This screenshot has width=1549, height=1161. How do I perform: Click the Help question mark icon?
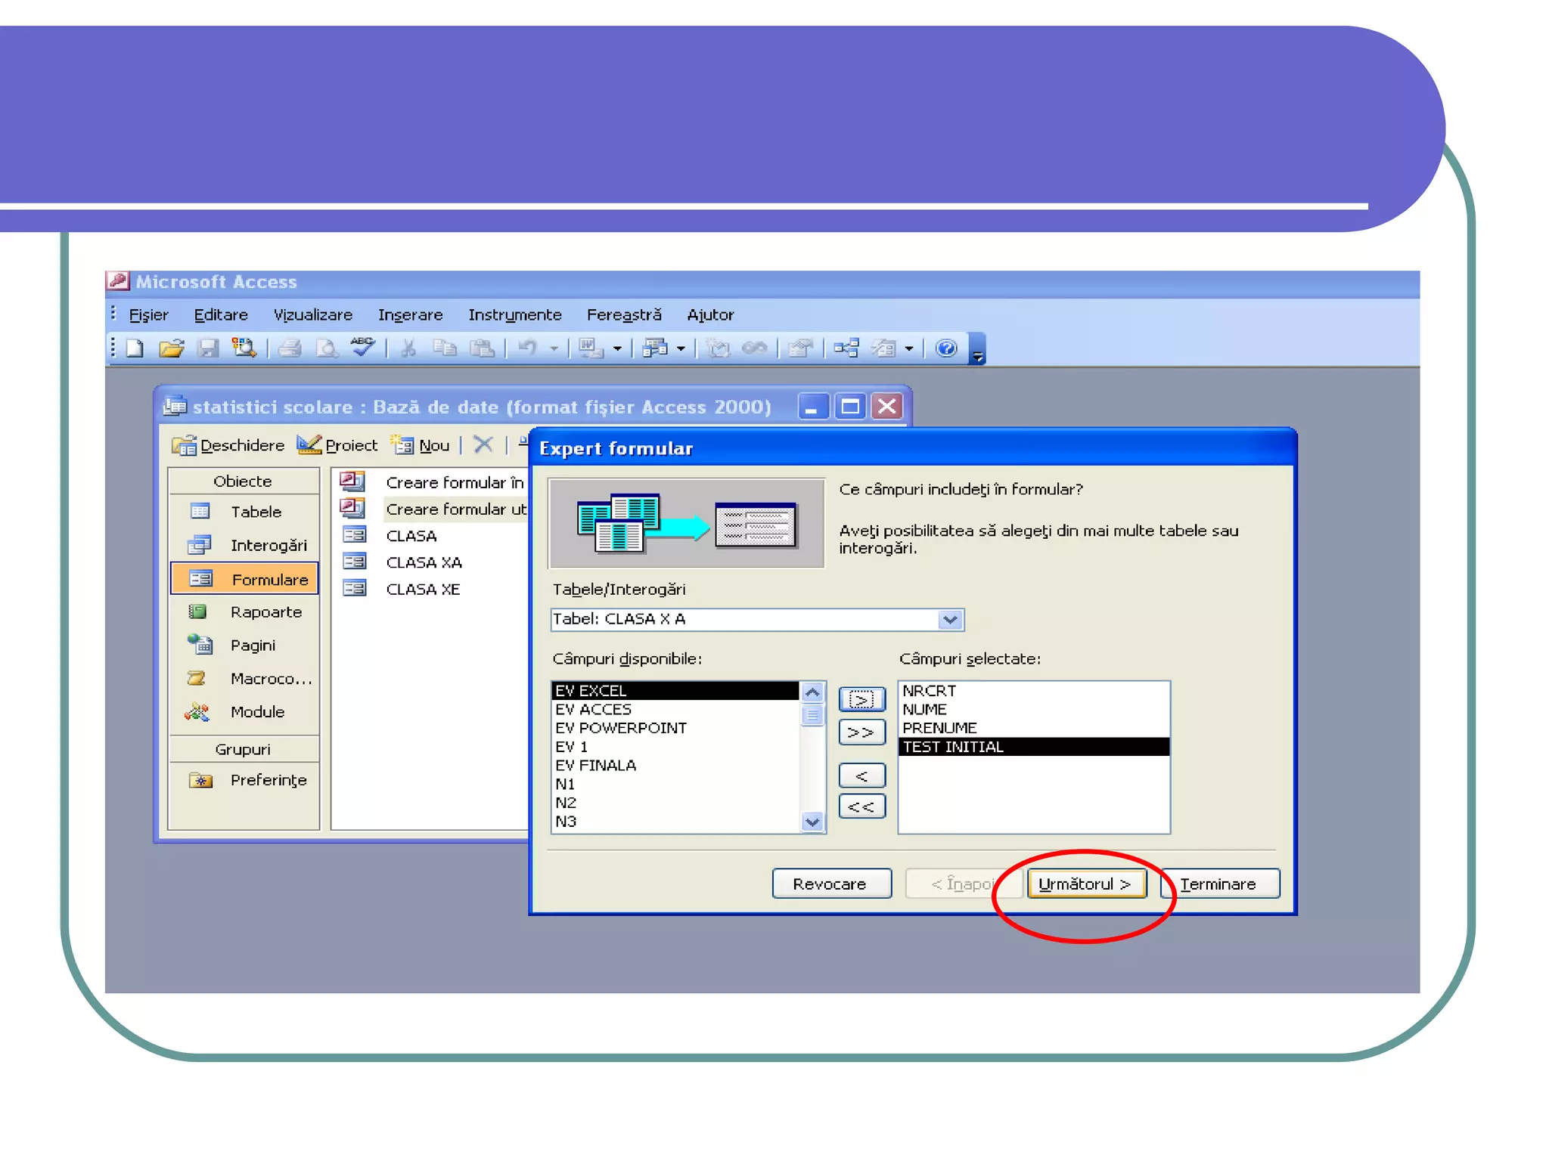tap(945, 348)
